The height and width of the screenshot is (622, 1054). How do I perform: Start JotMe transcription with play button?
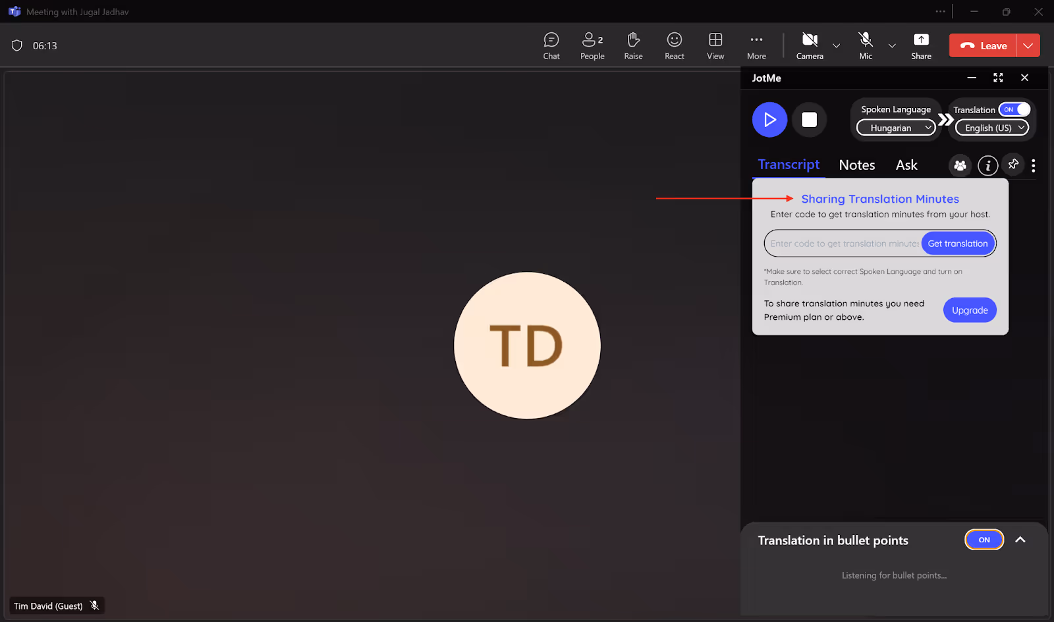[x=769, y=120]
